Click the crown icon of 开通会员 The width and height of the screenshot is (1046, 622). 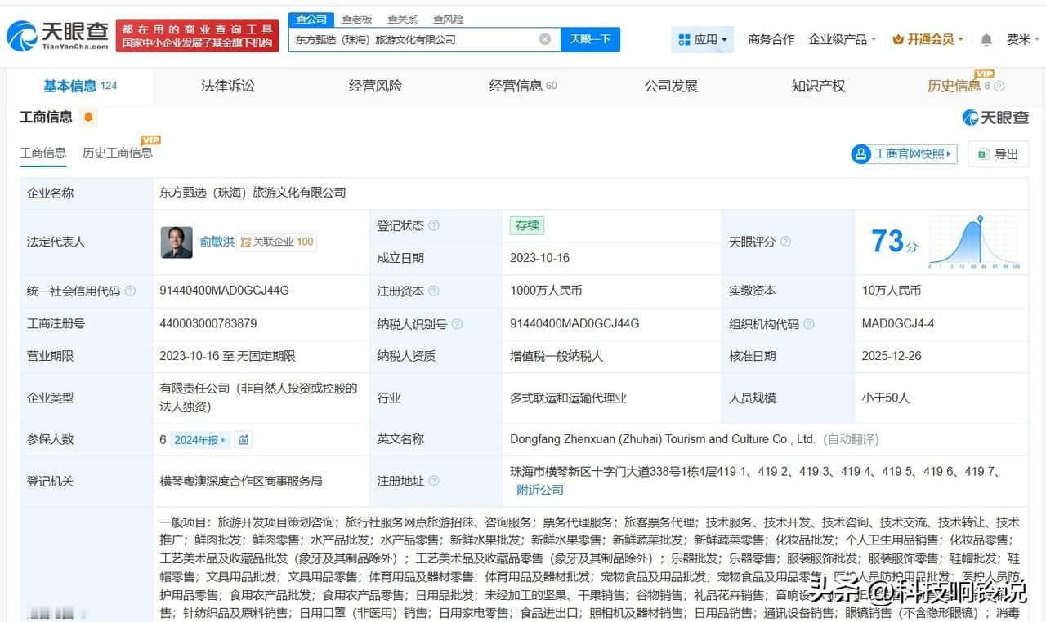pos(899,39)
